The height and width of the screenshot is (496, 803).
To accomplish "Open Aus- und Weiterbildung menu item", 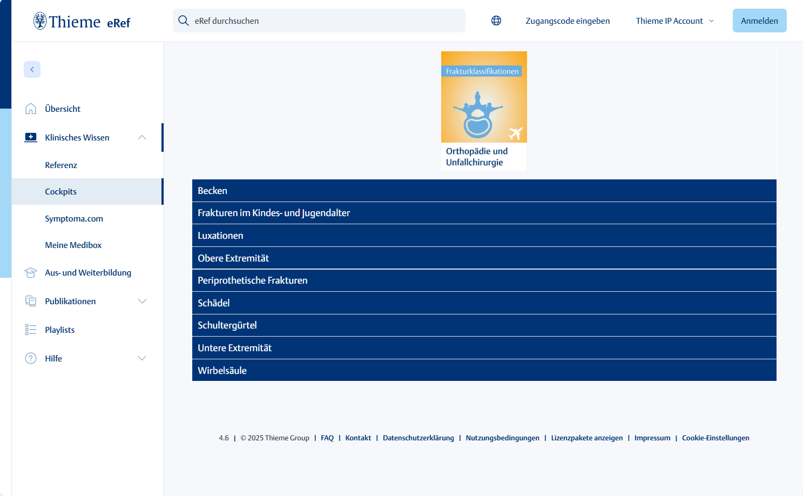I will tap(88, 272).
